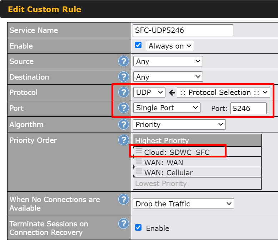Expand the Source dropdown set to Any
The height and width of the screenshot is (241, 278).
click(168, 61)
